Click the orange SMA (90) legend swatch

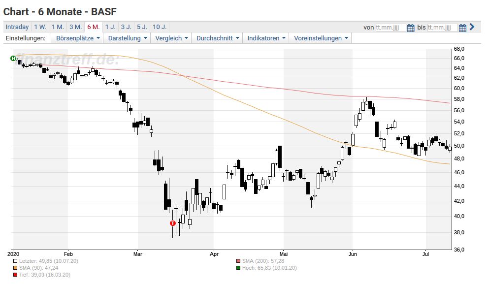pos(15,268)
